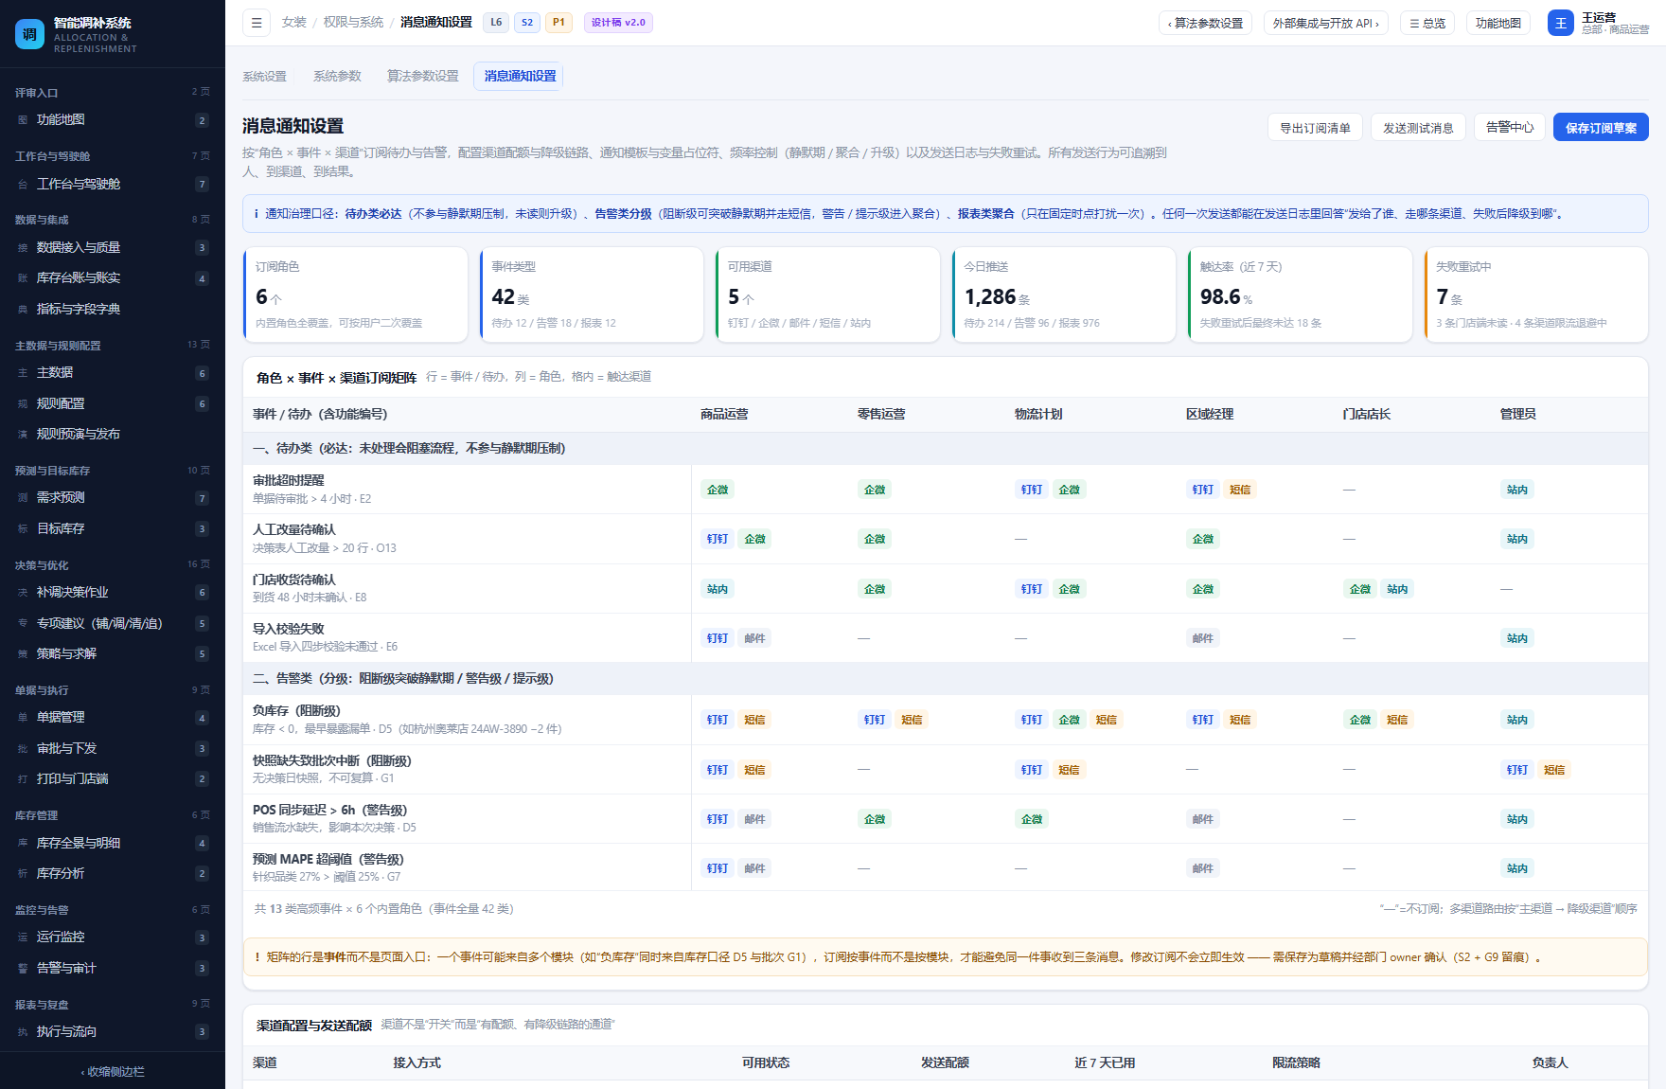Click the 单 icon beside 单据管理
Viewport: 1666px width, 1089px height.
23,718
